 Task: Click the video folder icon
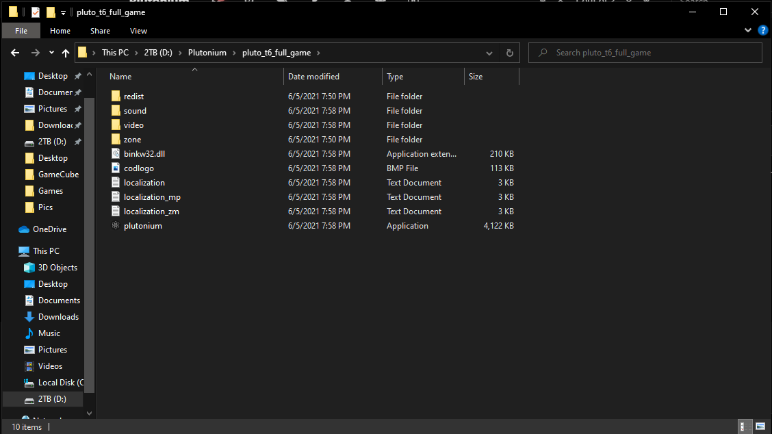116,125
